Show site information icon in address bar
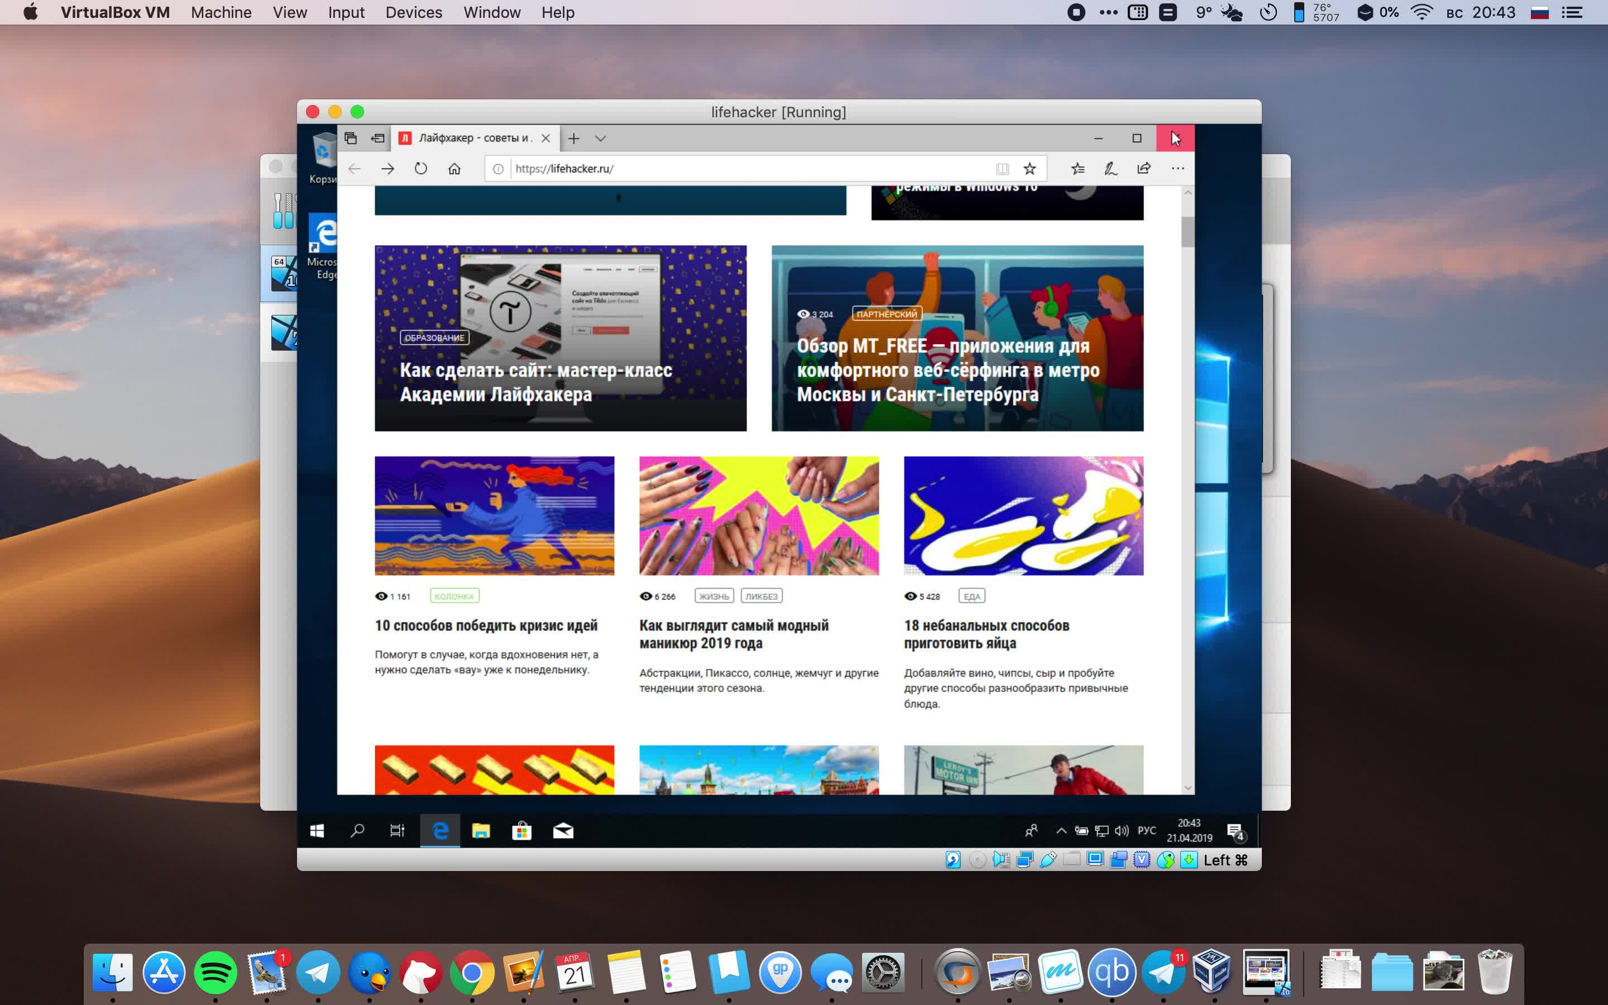The width and height of the screenshot is (1608, 1005). tap(497, 169)
